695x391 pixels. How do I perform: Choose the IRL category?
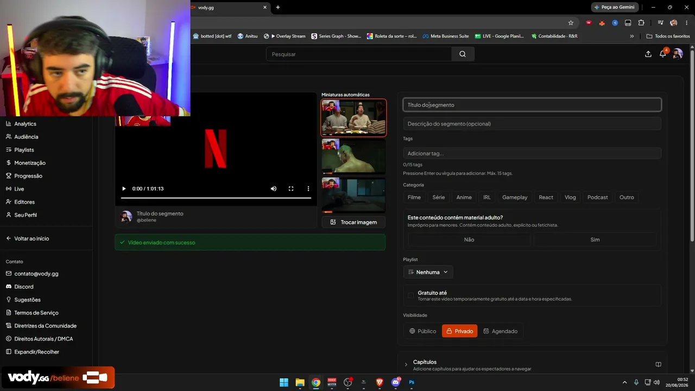(487, 197)
